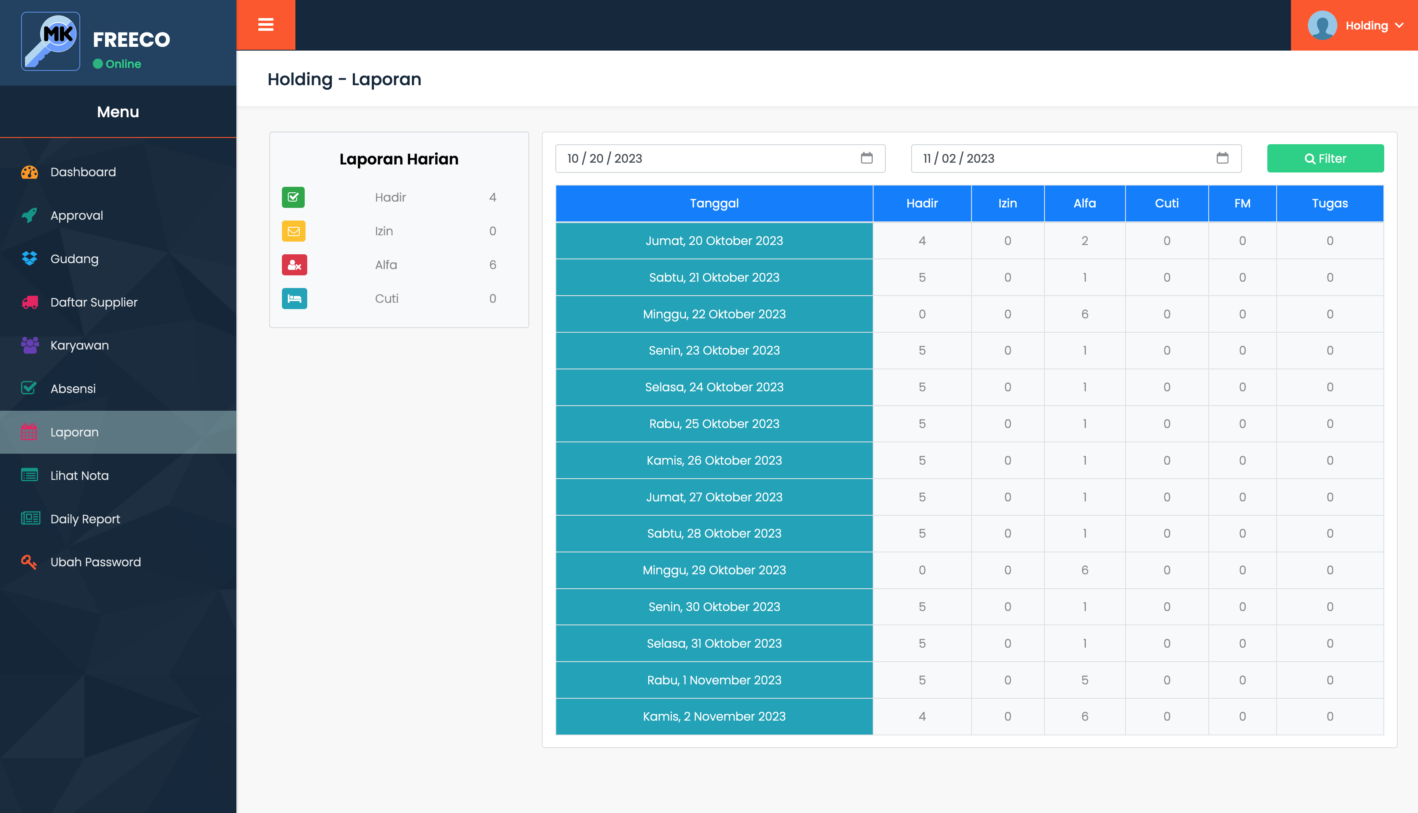Click Hadir value 4 for 2 November

tap(922, 716)
